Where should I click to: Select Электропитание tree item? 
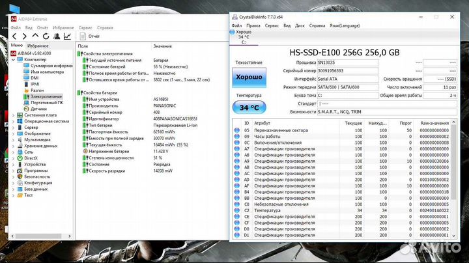point(46,96)
